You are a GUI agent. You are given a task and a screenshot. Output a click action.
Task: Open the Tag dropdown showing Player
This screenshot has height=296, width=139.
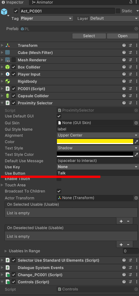(x=47, y=18)
